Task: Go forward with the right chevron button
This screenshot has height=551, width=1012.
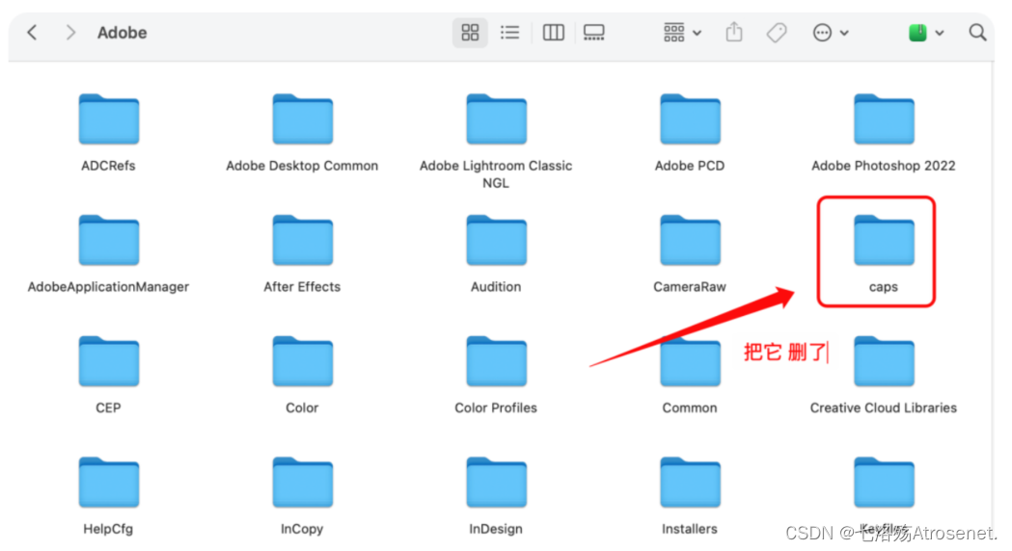Action: [70, 32]
